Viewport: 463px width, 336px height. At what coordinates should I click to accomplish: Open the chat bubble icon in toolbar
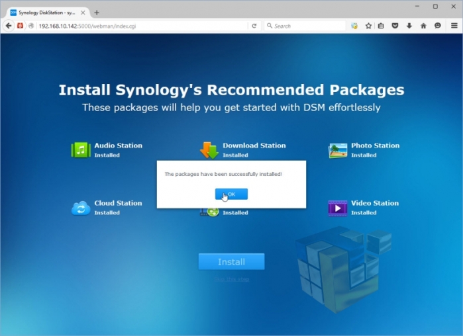[x=438, y=26]
